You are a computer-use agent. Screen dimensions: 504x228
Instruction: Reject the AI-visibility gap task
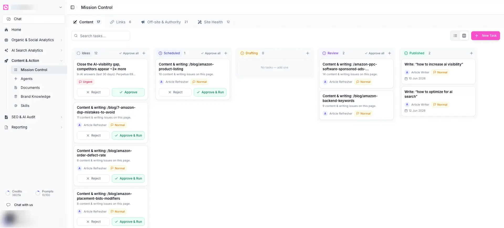point(93,92)
